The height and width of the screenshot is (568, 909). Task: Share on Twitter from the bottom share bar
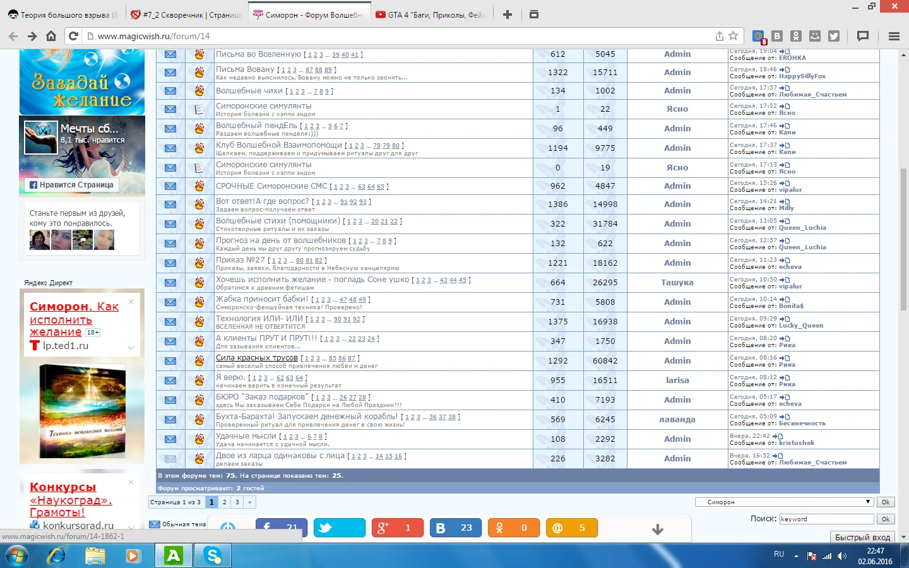coord(340,528)
